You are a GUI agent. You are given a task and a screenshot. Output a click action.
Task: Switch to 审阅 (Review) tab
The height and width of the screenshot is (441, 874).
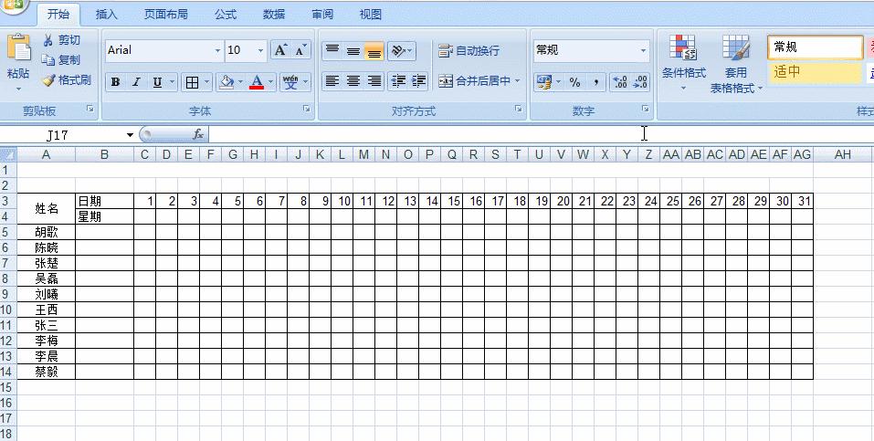coord(322,15)
